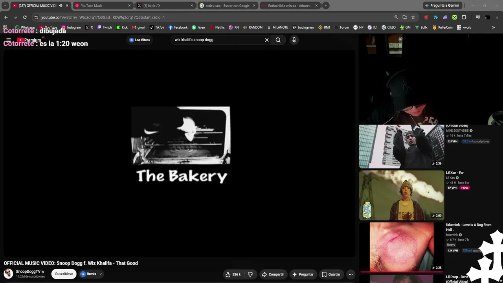
Task: Open the YouTube hamburger guide menu
Action: 8,40
